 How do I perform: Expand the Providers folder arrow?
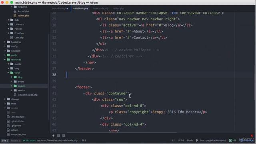pos(8,33)
